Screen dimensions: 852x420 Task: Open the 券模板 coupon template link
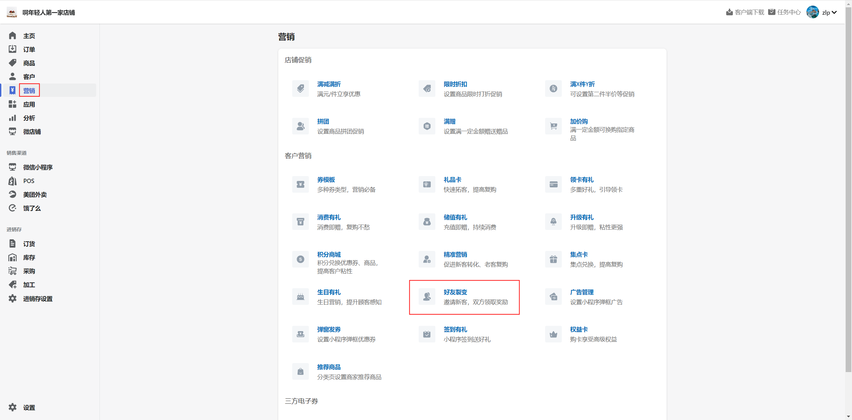pos(326,180)
